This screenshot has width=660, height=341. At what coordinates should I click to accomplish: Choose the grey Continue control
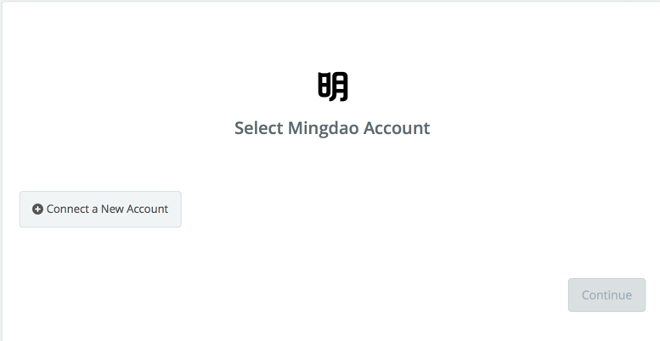coord(606,295)
